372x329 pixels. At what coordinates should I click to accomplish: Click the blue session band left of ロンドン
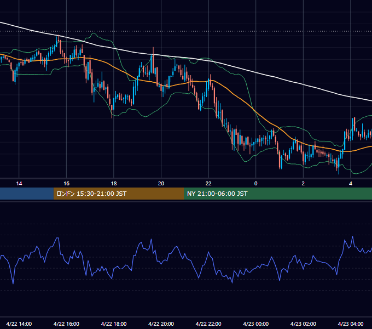[x=27, y=194]
